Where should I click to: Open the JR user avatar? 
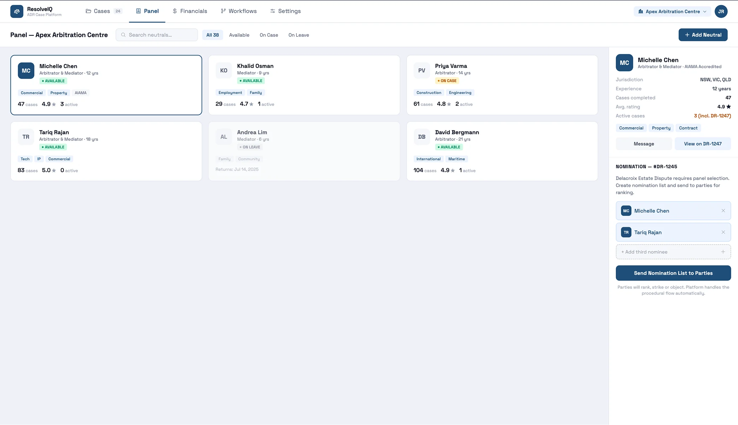point(721,11)
